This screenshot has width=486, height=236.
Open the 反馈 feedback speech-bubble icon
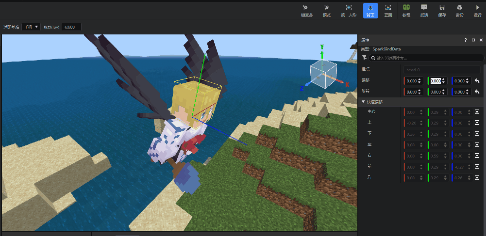(424, 11)
